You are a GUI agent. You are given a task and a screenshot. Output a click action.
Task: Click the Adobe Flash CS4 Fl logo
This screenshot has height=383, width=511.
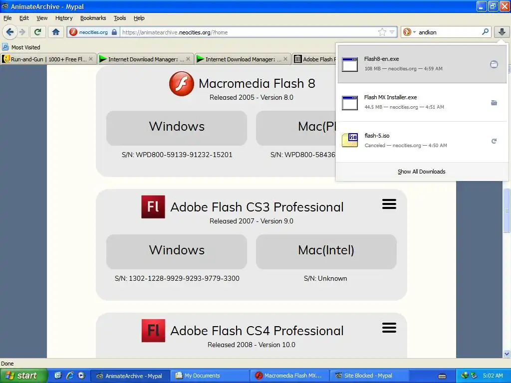153,331
